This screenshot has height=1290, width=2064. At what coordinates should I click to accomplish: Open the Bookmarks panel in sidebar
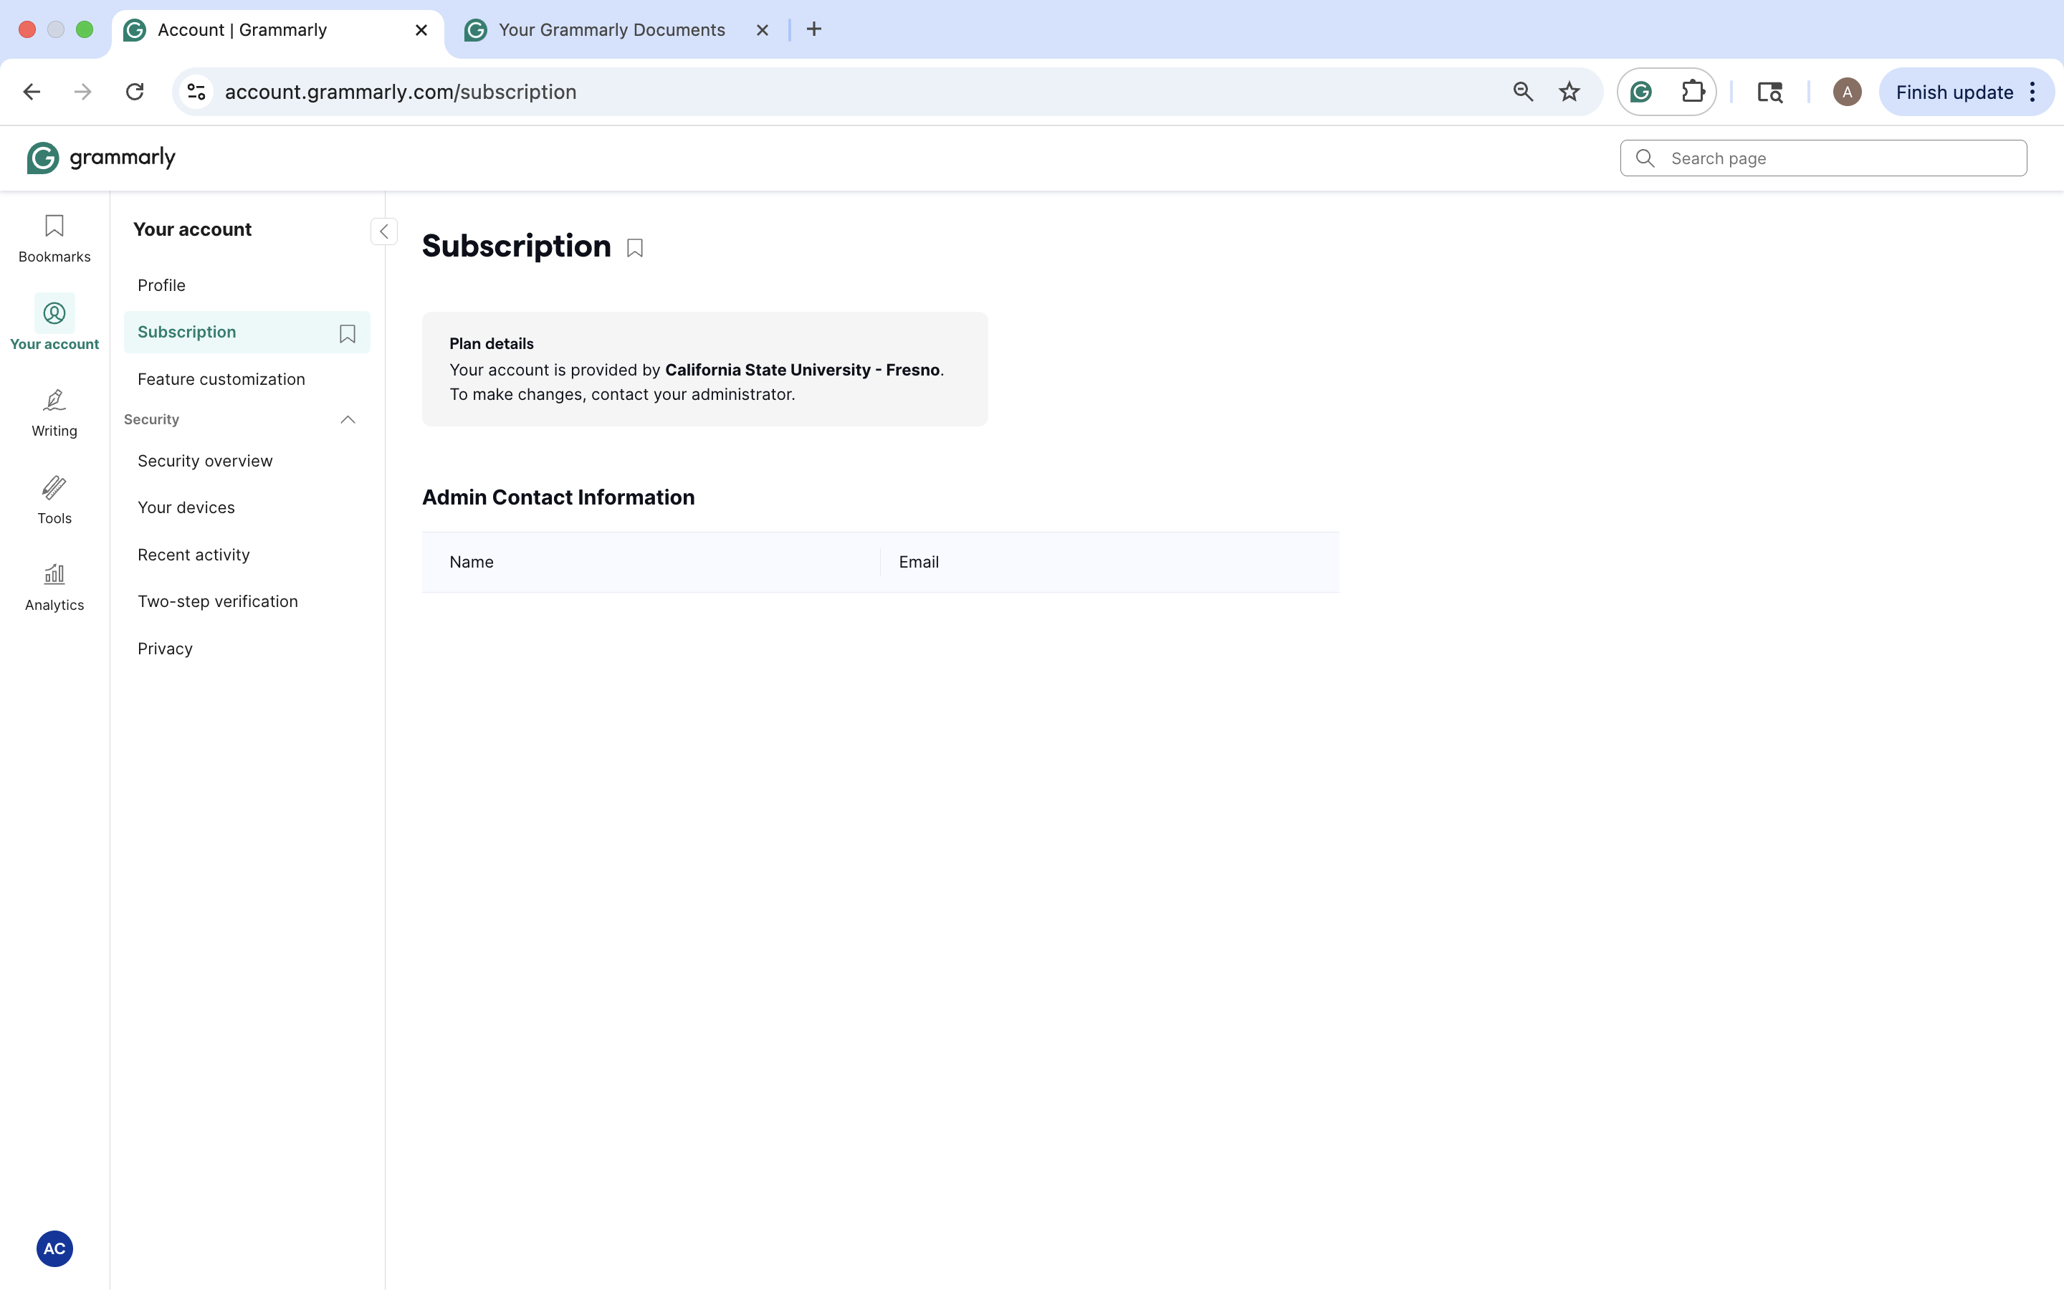54,237
